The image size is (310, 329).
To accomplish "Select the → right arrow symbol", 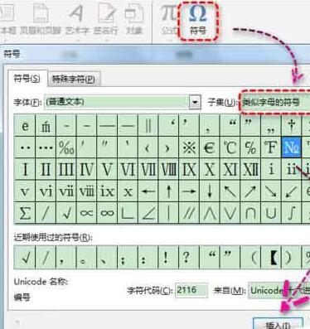I will tap(189, 191).
